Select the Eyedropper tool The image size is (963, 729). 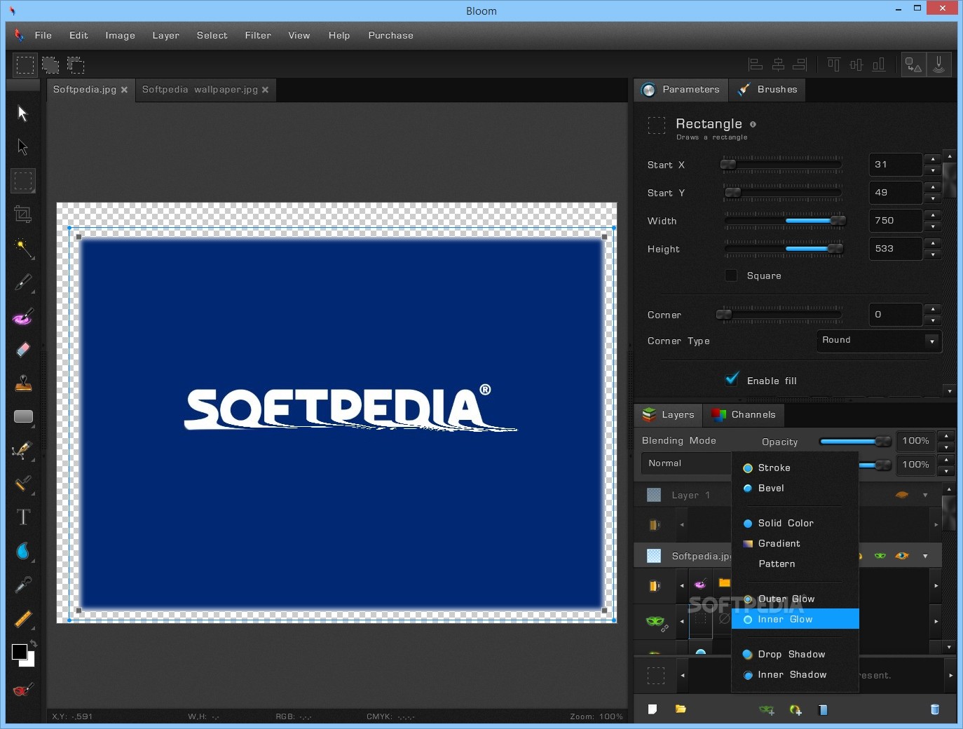22,585
